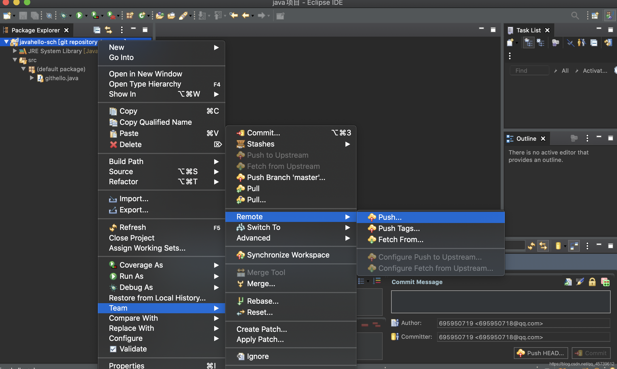Select Fetch From... menu entry
Viewport: 617px width, 369px height.
click(430, 239)
